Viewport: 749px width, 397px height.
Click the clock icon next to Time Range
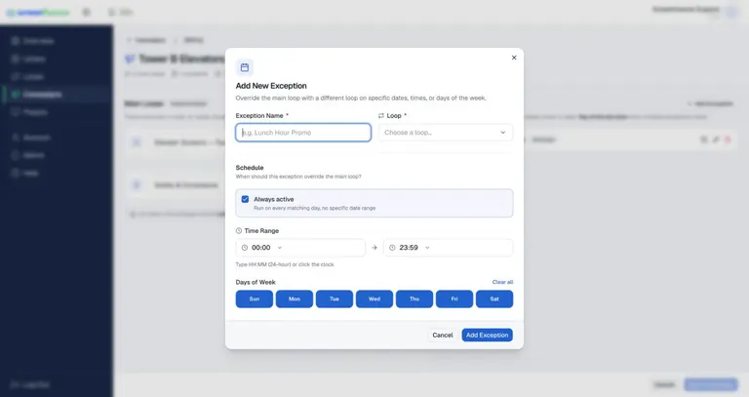click(x=239, y=231)
